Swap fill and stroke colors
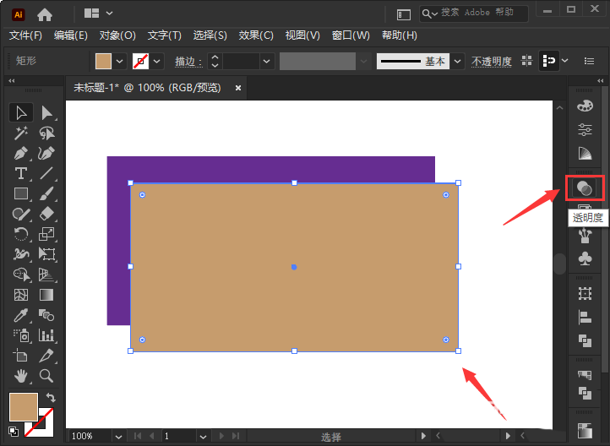 [x=51, y=397]
